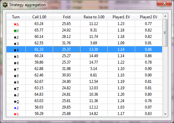Click Player1 EV value 1.20

tap(121, 94)
